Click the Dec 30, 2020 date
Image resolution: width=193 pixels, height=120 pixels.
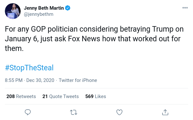pyautogui.click(x=40, y=80)
